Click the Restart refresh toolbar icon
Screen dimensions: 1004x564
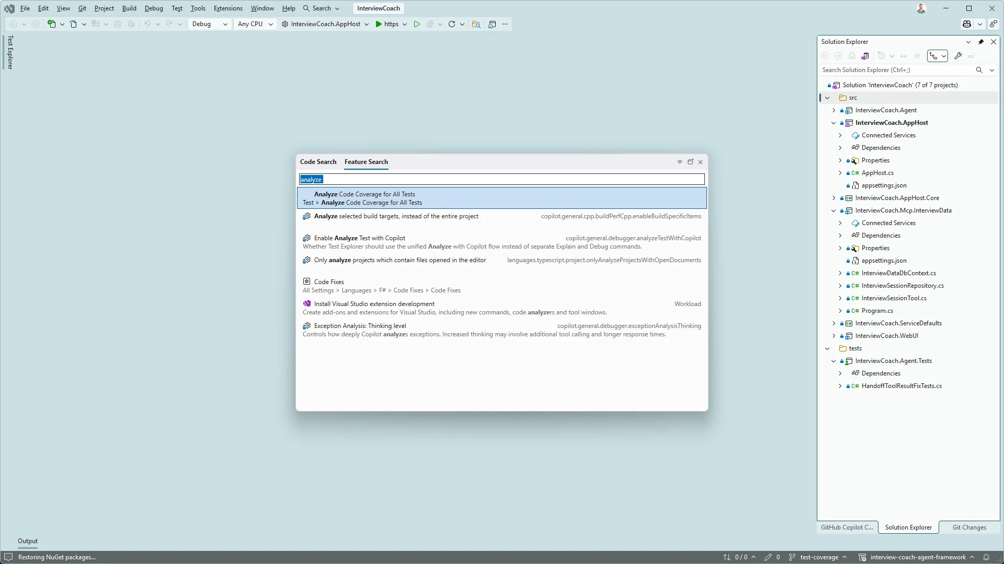pos(452,24)
